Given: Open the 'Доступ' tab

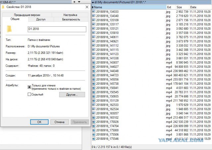Looking at the screenshot, I should (x=41, y=19).
